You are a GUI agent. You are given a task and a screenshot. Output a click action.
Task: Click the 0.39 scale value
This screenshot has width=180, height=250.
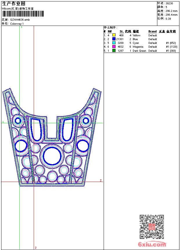[x=168, y=18]
